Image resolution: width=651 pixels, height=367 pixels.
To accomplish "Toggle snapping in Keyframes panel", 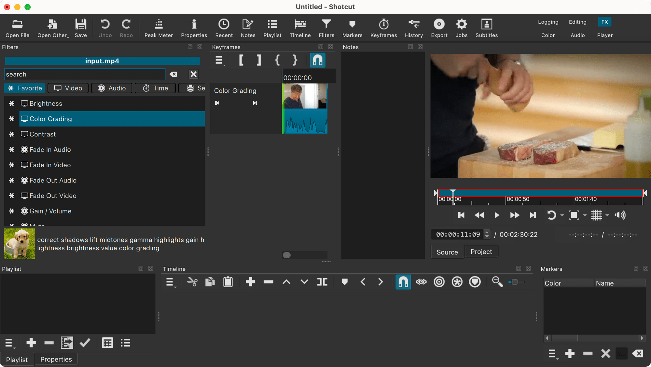I will (x=317, y=60).
